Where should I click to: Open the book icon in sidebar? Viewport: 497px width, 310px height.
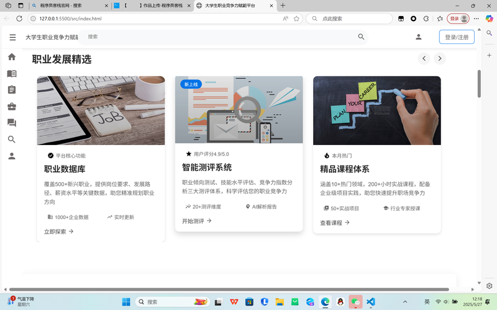[12, 73]
